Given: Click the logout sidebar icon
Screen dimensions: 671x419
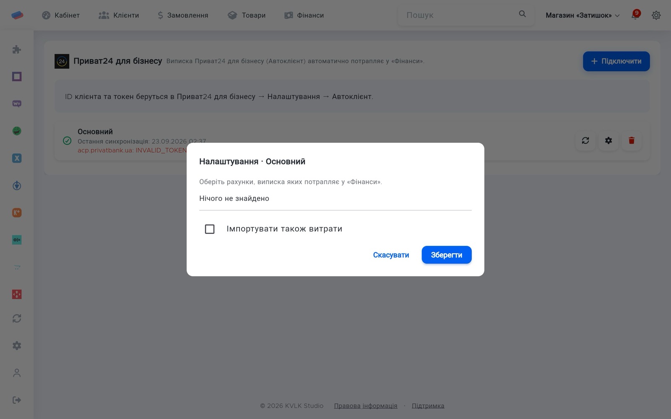Looking at the screenshot, I should (x=17, y=400).
